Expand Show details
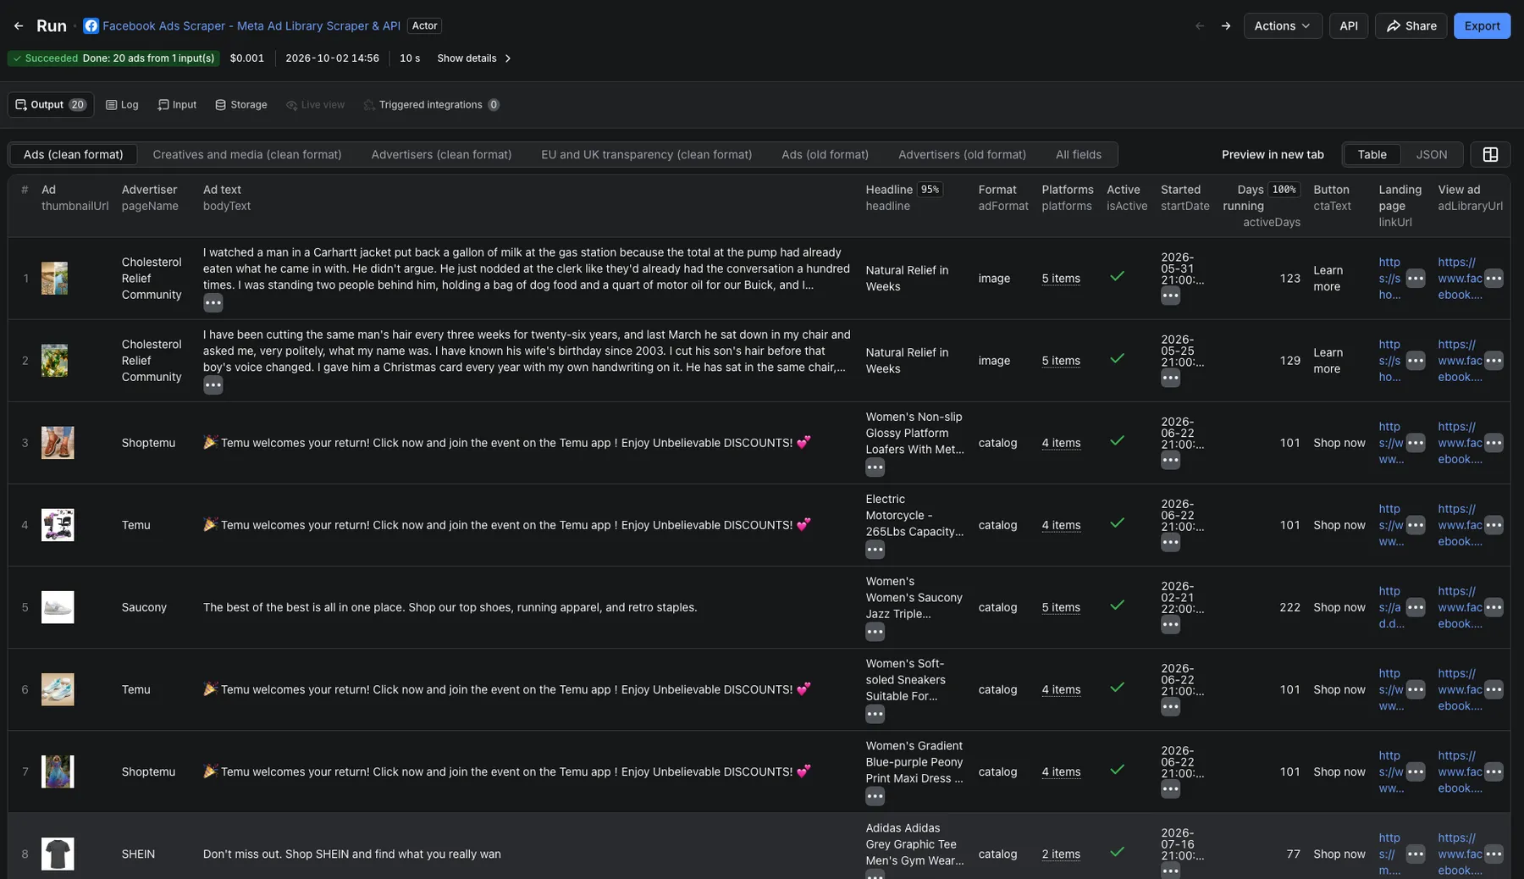The height and width of the screenshot is (879, 1524). (474, 58)
